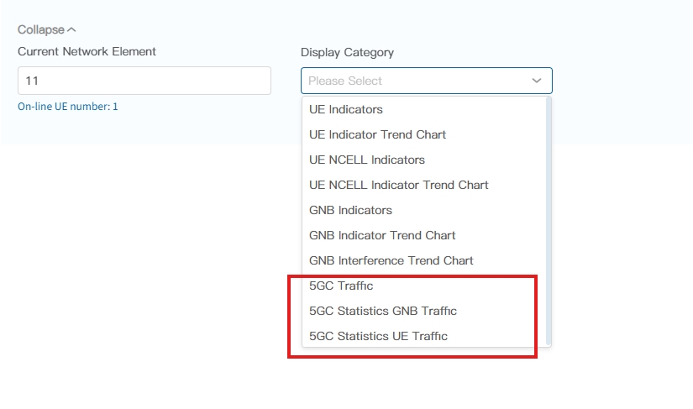Select UE Indicators from the list
This screenshot has width=693, height=409.
tap(346, 109)
